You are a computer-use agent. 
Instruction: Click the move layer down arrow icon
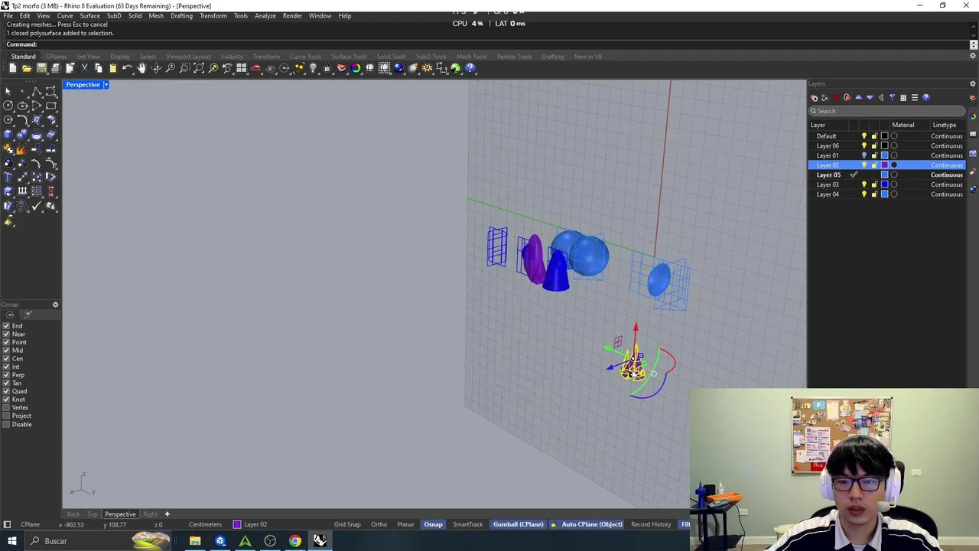[870, 98]
